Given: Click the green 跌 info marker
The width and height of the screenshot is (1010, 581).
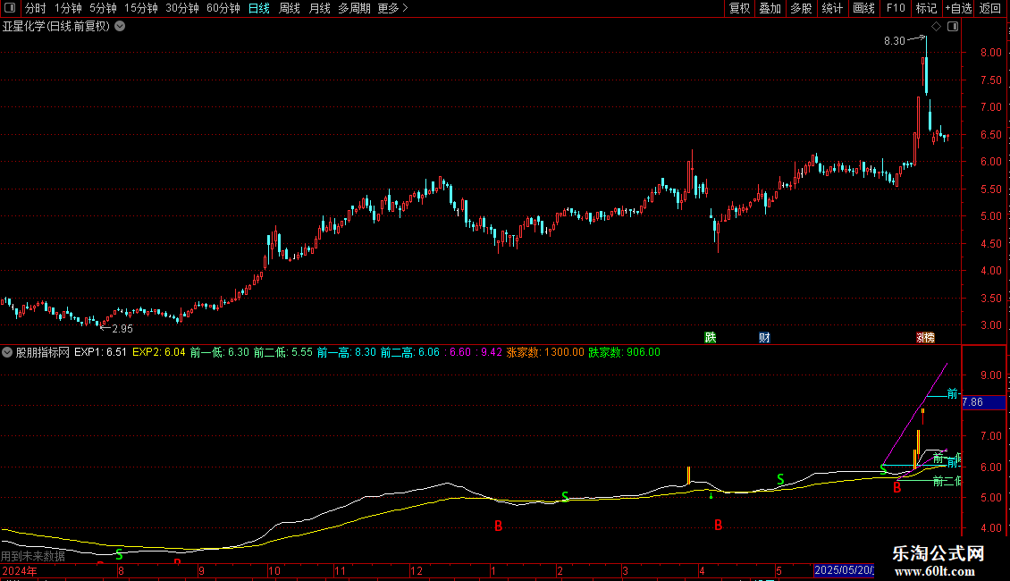Looking at the screenshot, I should [711, 337].
